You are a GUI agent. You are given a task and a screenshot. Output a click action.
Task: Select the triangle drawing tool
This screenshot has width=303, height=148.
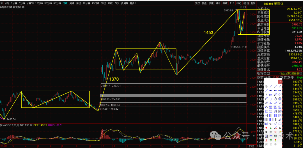(x=276, y=124)
